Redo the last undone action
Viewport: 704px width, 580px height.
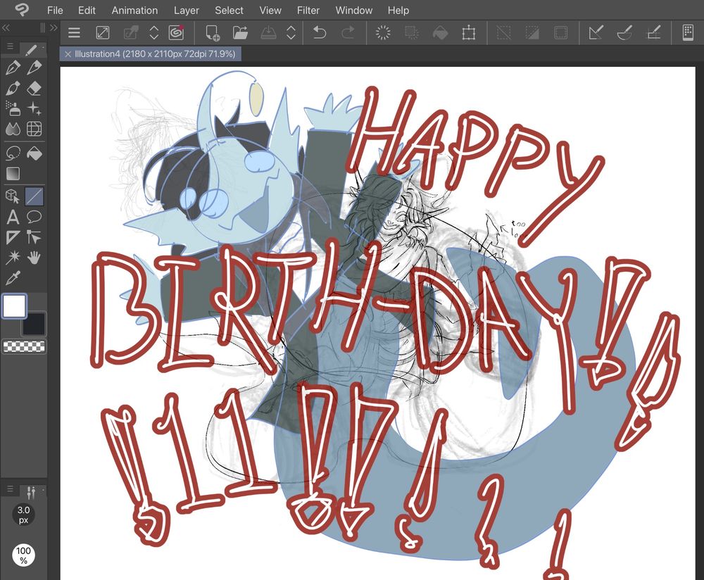[348, 33]
